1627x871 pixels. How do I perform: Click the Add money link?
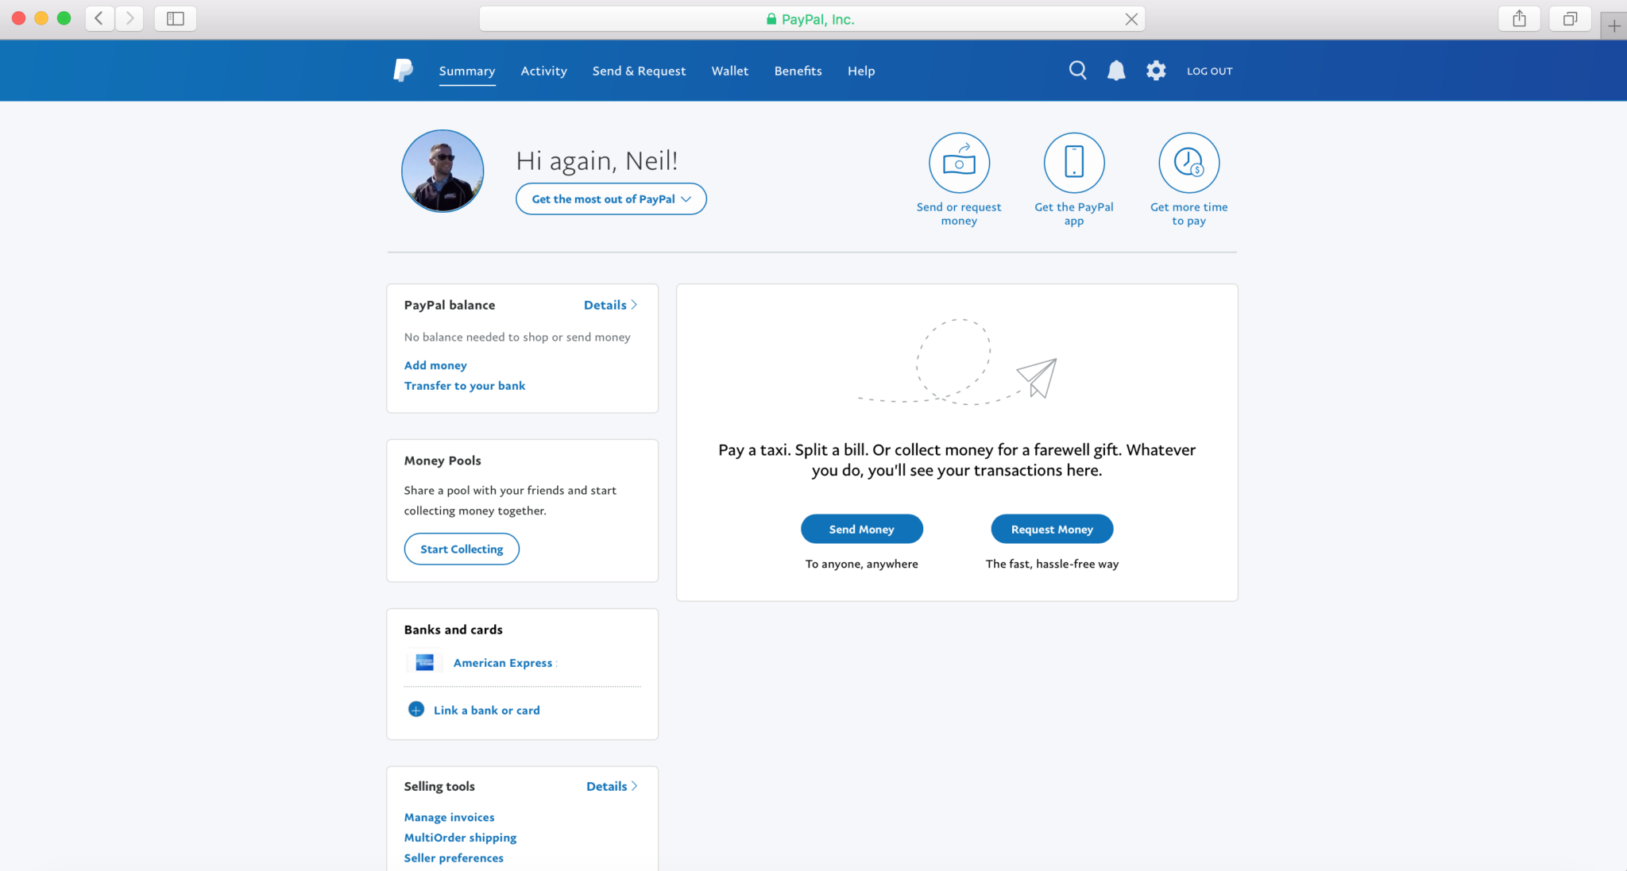coord(435,365)
